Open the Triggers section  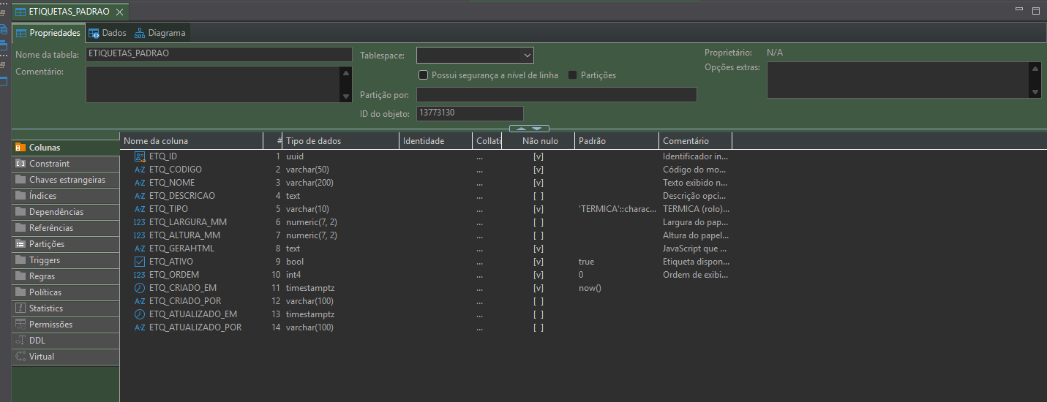click(66, 260)
